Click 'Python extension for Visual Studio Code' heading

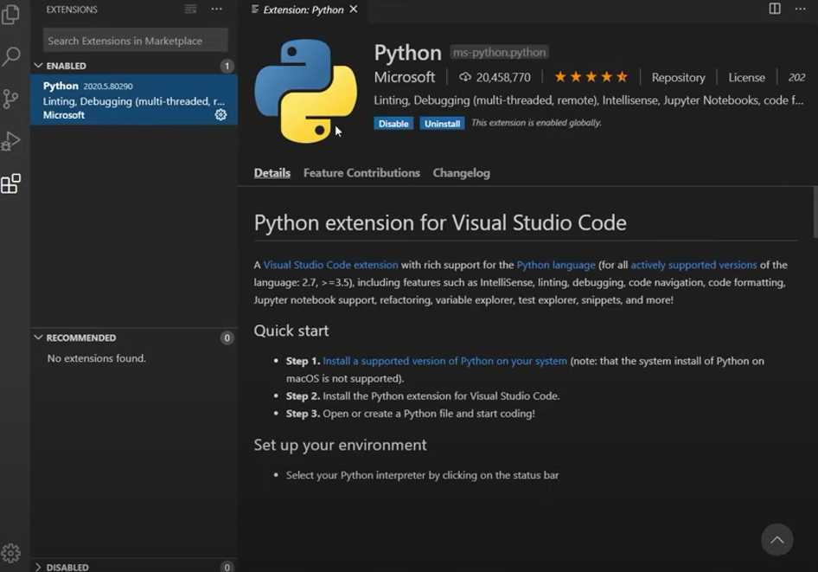(440, 223)
